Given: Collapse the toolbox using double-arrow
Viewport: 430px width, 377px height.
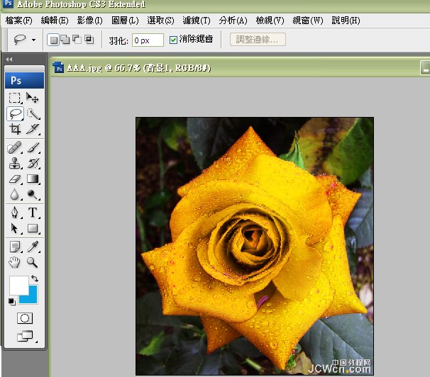Looking at the screenshot, I should (9, 60).
